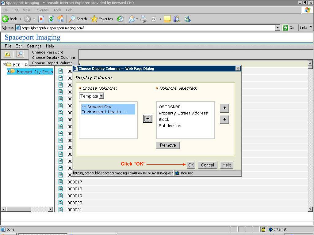The height and width of the screenshot is (235, 314).
Task: Click the document icon beside 000021
Action: coord(60,209)
